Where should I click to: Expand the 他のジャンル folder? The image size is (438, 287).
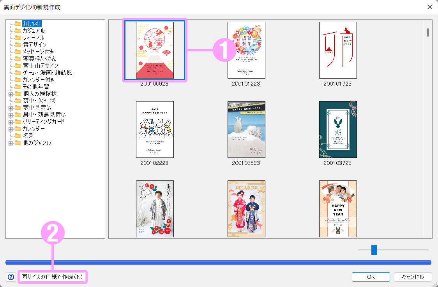pyautogui.click(x=11, y=143)
